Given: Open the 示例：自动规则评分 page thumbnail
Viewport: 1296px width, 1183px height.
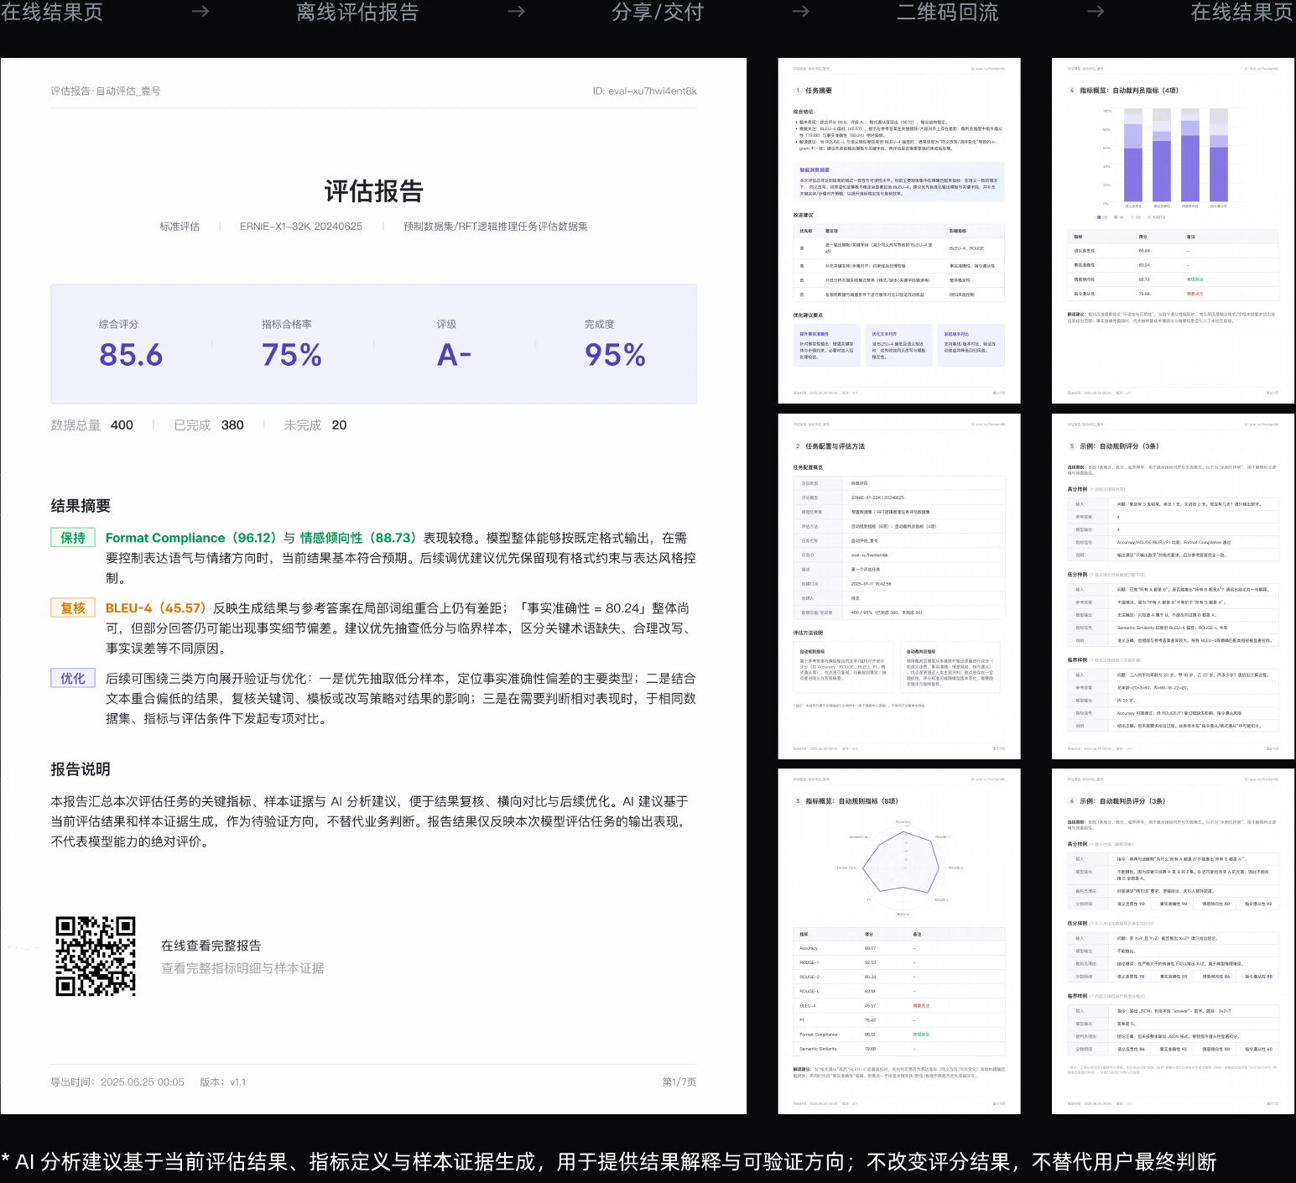Looking at the screenshot, I should 1173,586.
